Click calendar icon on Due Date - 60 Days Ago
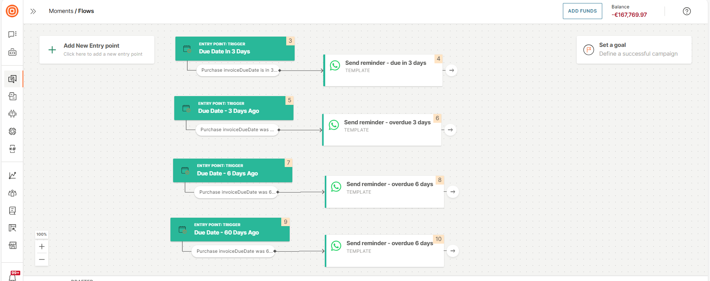The image size is (710, 281). pos(182,230)
